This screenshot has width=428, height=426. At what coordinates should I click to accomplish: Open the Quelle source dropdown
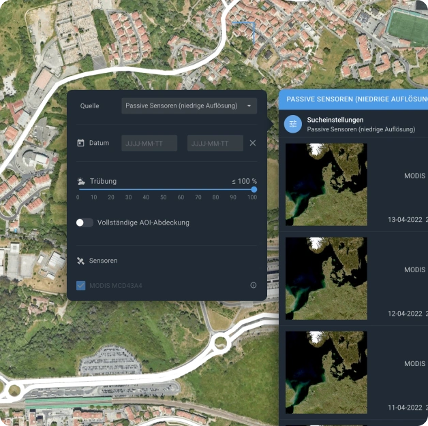[189, 105]
